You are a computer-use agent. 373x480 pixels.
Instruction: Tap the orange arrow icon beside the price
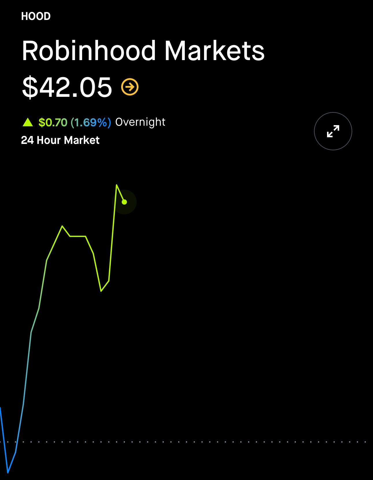130,87
